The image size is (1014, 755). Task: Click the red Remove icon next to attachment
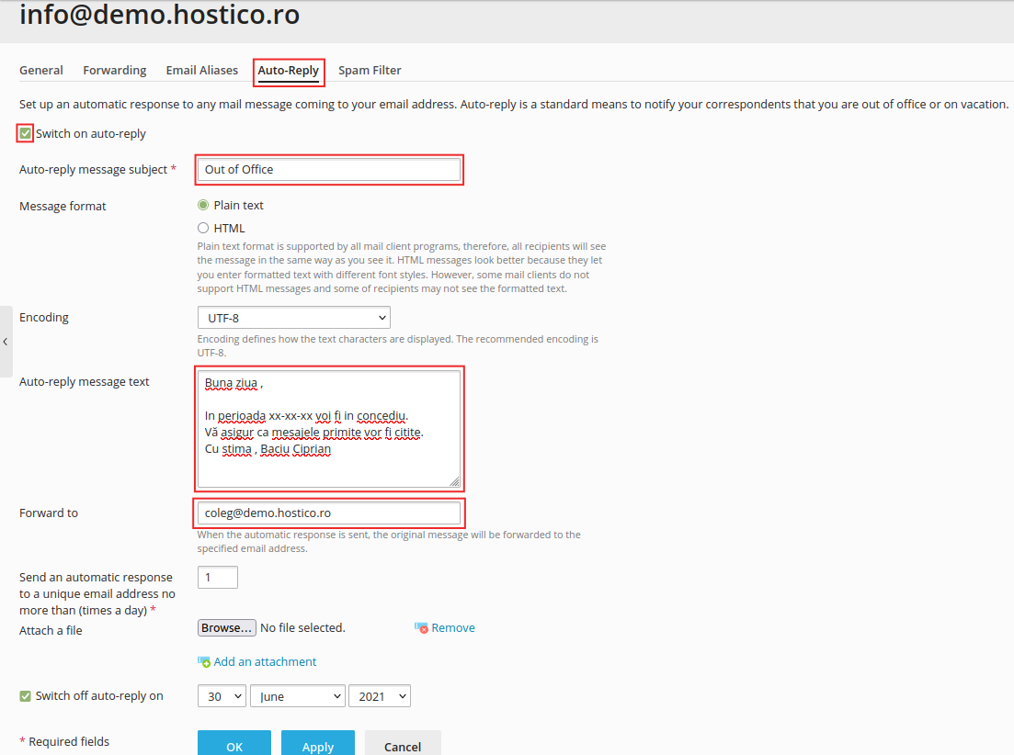[423, 627]
